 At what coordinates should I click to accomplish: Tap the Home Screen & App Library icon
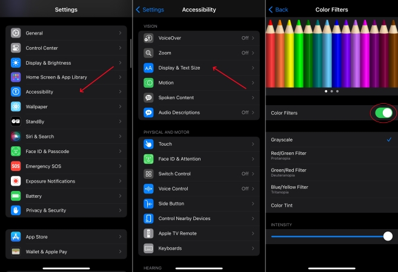[16, 77]
